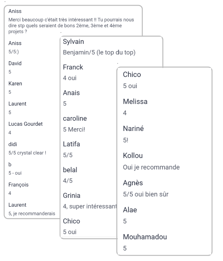Select Melissa's name in right panel
Viewport: 223px width, 261px height.
coord(135,102)
